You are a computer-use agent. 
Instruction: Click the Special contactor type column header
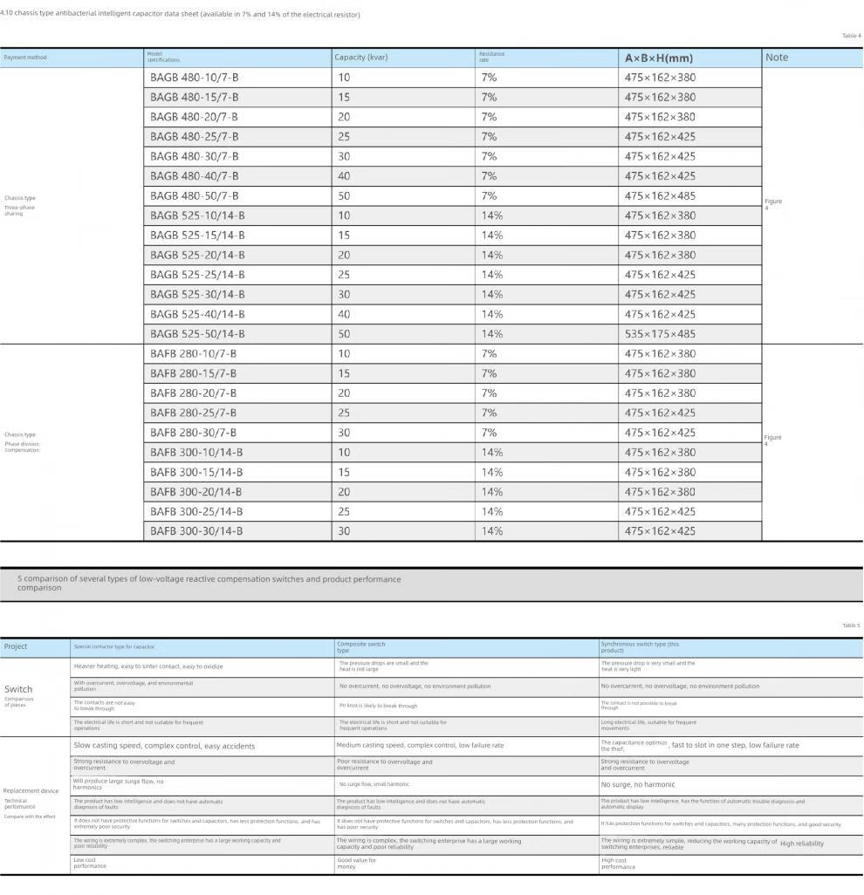click(113, 646)
